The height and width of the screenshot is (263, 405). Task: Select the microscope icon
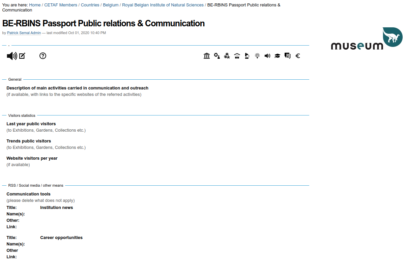[247, 56]
